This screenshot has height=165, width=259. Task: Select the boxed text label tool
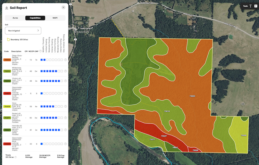(x=255, y=6)
